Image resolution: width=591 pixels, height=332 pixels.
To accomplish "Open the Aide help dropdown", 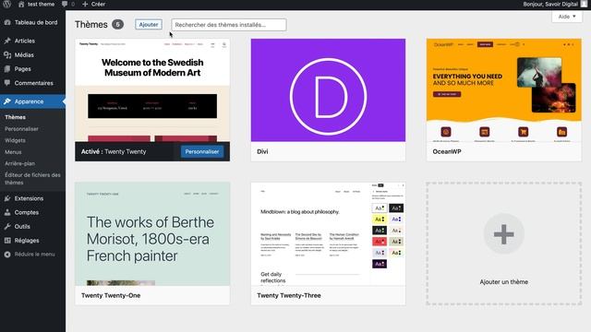I will [567, 17].
